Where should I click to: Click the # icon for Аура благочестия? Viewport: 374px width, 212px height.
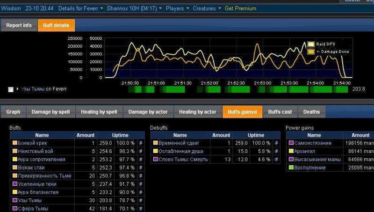tap(141, 192)
